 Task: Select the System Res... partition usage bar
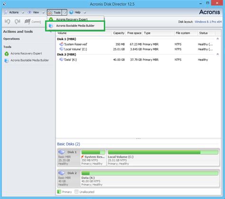coord(93,152)
